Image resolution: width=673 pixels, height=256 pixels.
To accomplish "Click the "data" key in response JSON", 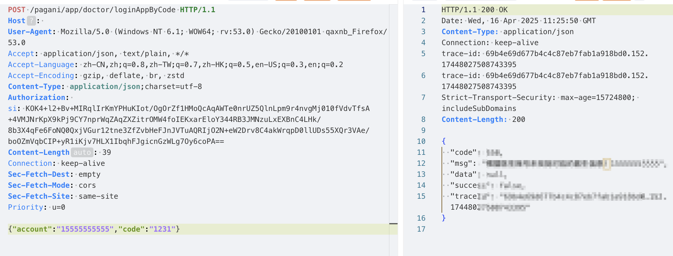I will (463, 174).
